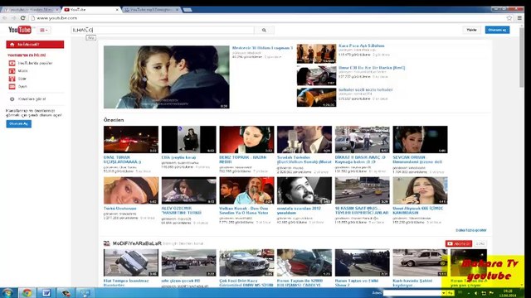531x298 pixels.
Task: Open the MoDiFiYeARaBaLaR channel name
Action: pos(137,243)
